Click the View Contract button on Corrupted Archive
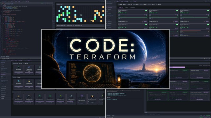Viewport: 211px width, 118px height. click(x=199, y=78)
